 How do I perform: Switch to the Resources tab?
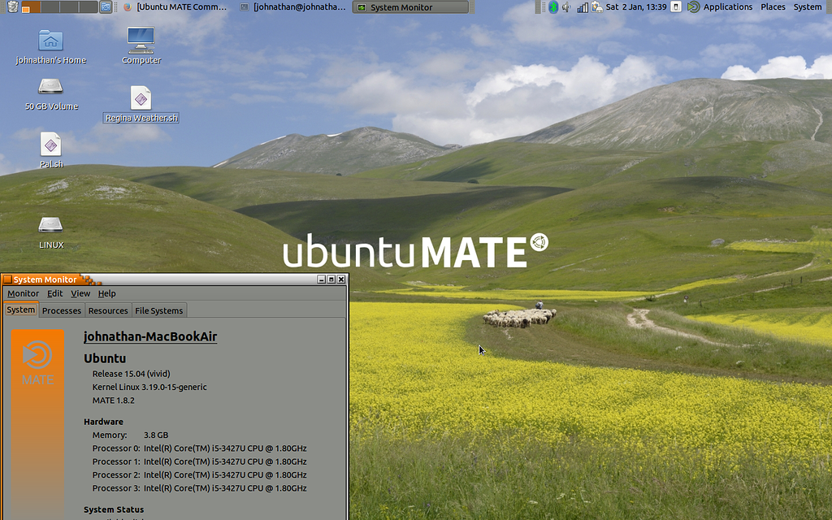107,310
